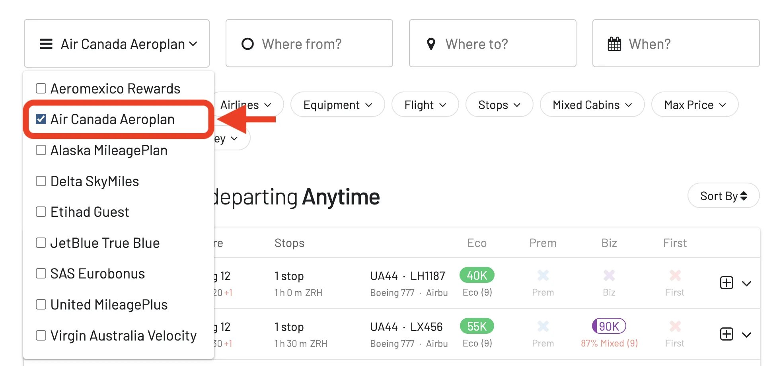Enable United MileagePlus checkbox
Viewport: 783px width, 366px height.
click(41, 304)
